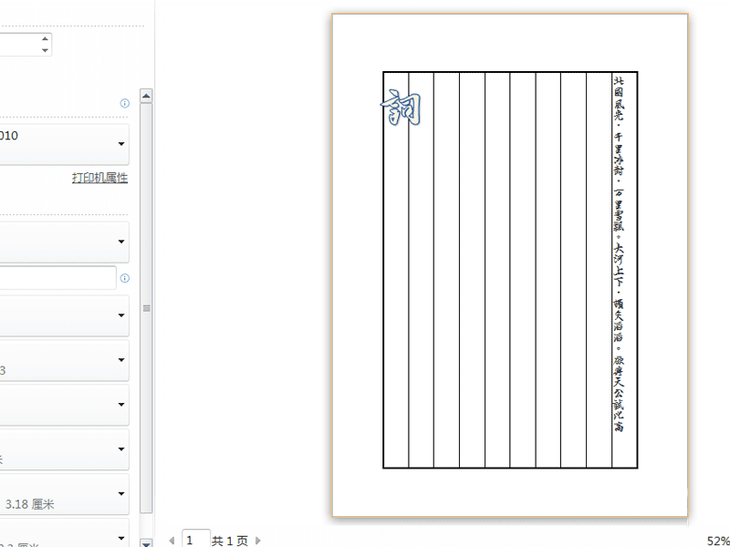Decrease copies count with spinner down arrow
The height and width of the screenshot is (547, 730).
coord(45,50)
